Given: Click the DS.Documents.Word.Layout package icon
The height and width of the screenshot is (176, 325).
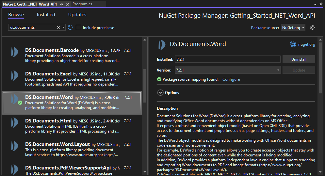Looking at the screenshot, I should pyautogui.click(x=14, y=146).
